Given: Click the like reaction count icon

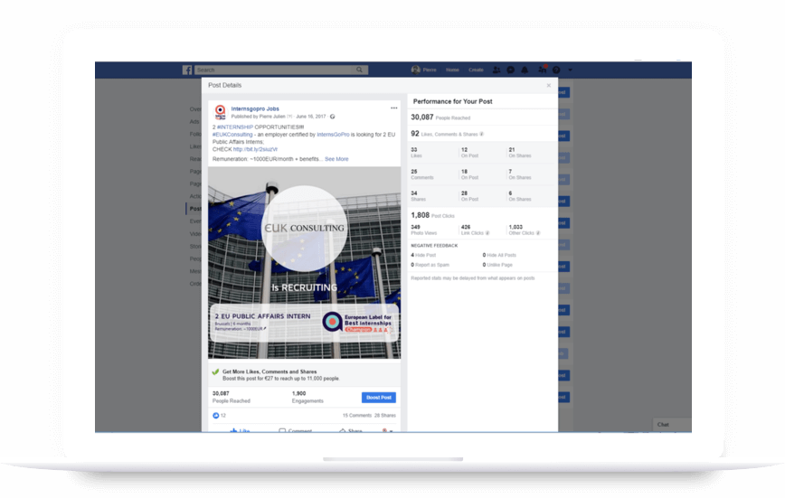Looking at the screenshot, I should point(216,416).
